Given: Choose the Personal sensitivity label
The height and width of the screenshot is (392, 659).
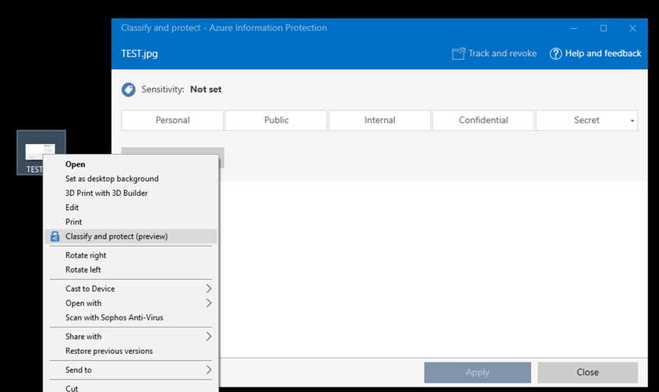Looking at the screenshot, I should [172, 120].
